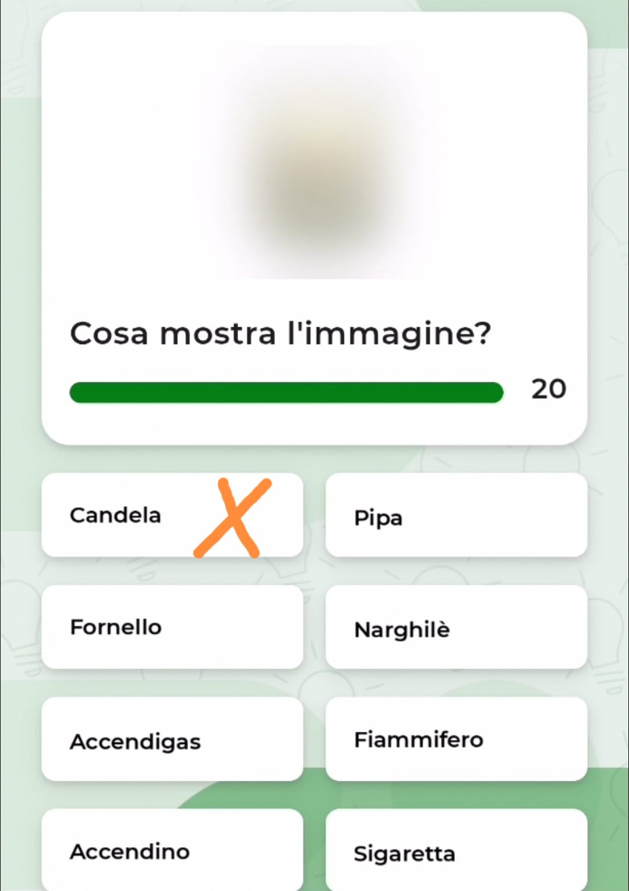Select Narghilè as your answer
Image resolution: width=629 pixels, height=891 pixels.
pyautogui.click(x=456, y=627)
